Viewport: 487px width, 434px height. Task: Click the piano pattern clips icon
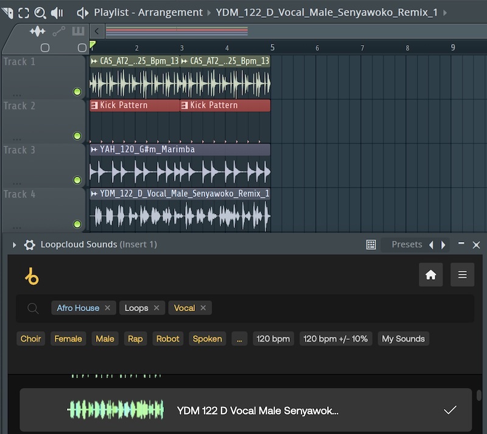click(78, 31)
